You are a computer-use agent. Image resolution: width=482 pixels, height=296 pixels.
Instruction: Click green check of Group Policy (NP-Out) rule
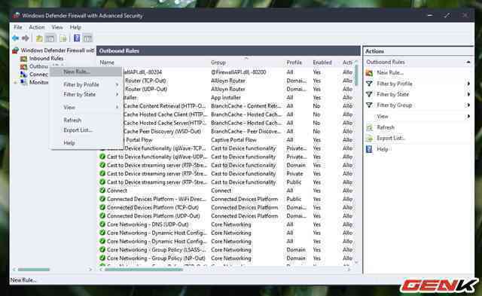point(102,258)
